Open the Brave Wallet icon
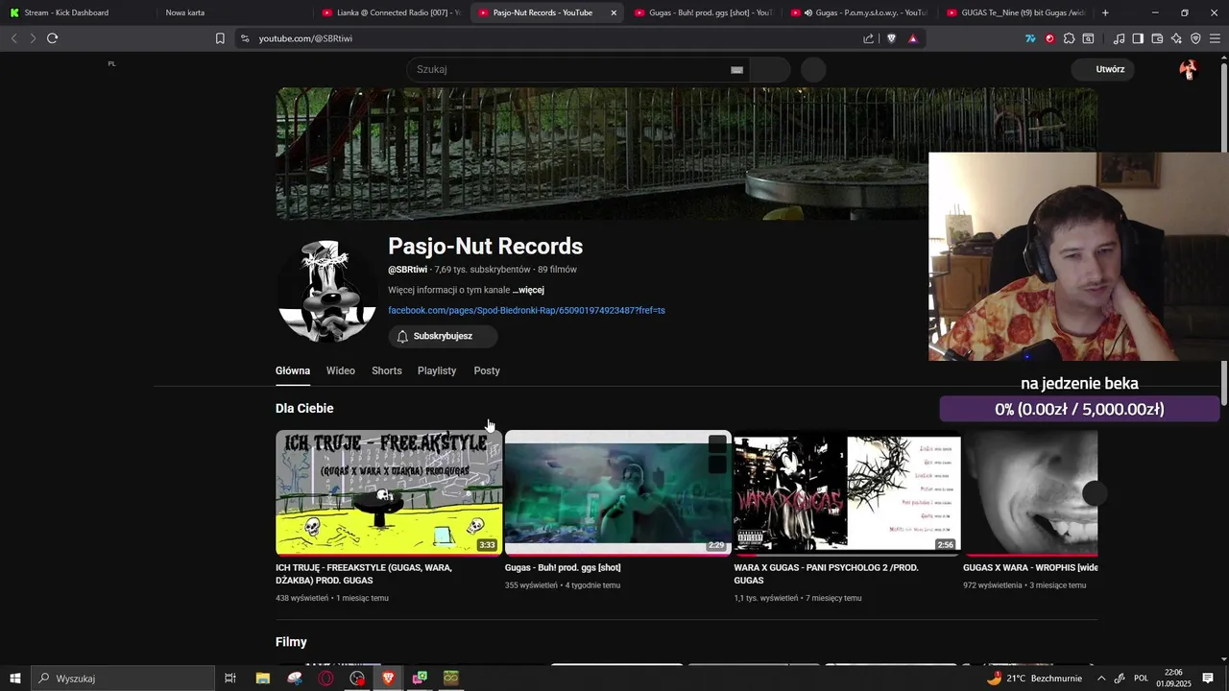The width and height of the screenshot is (1229, 691). 1157,38
